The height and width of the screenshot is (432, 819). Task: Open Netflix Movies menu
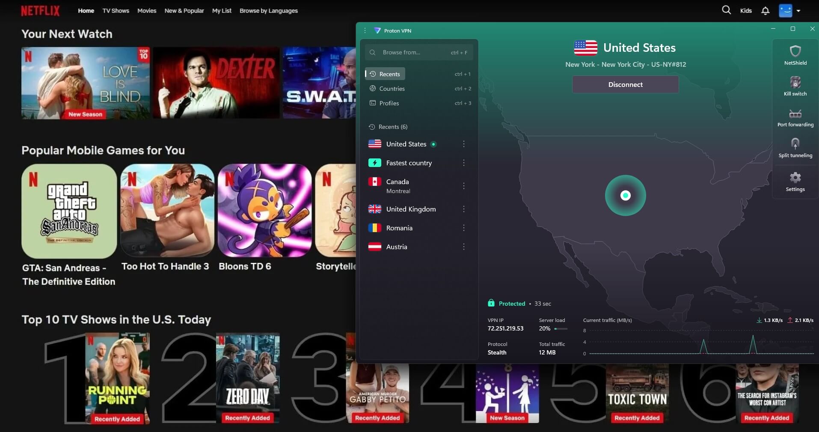coord(147,11)
